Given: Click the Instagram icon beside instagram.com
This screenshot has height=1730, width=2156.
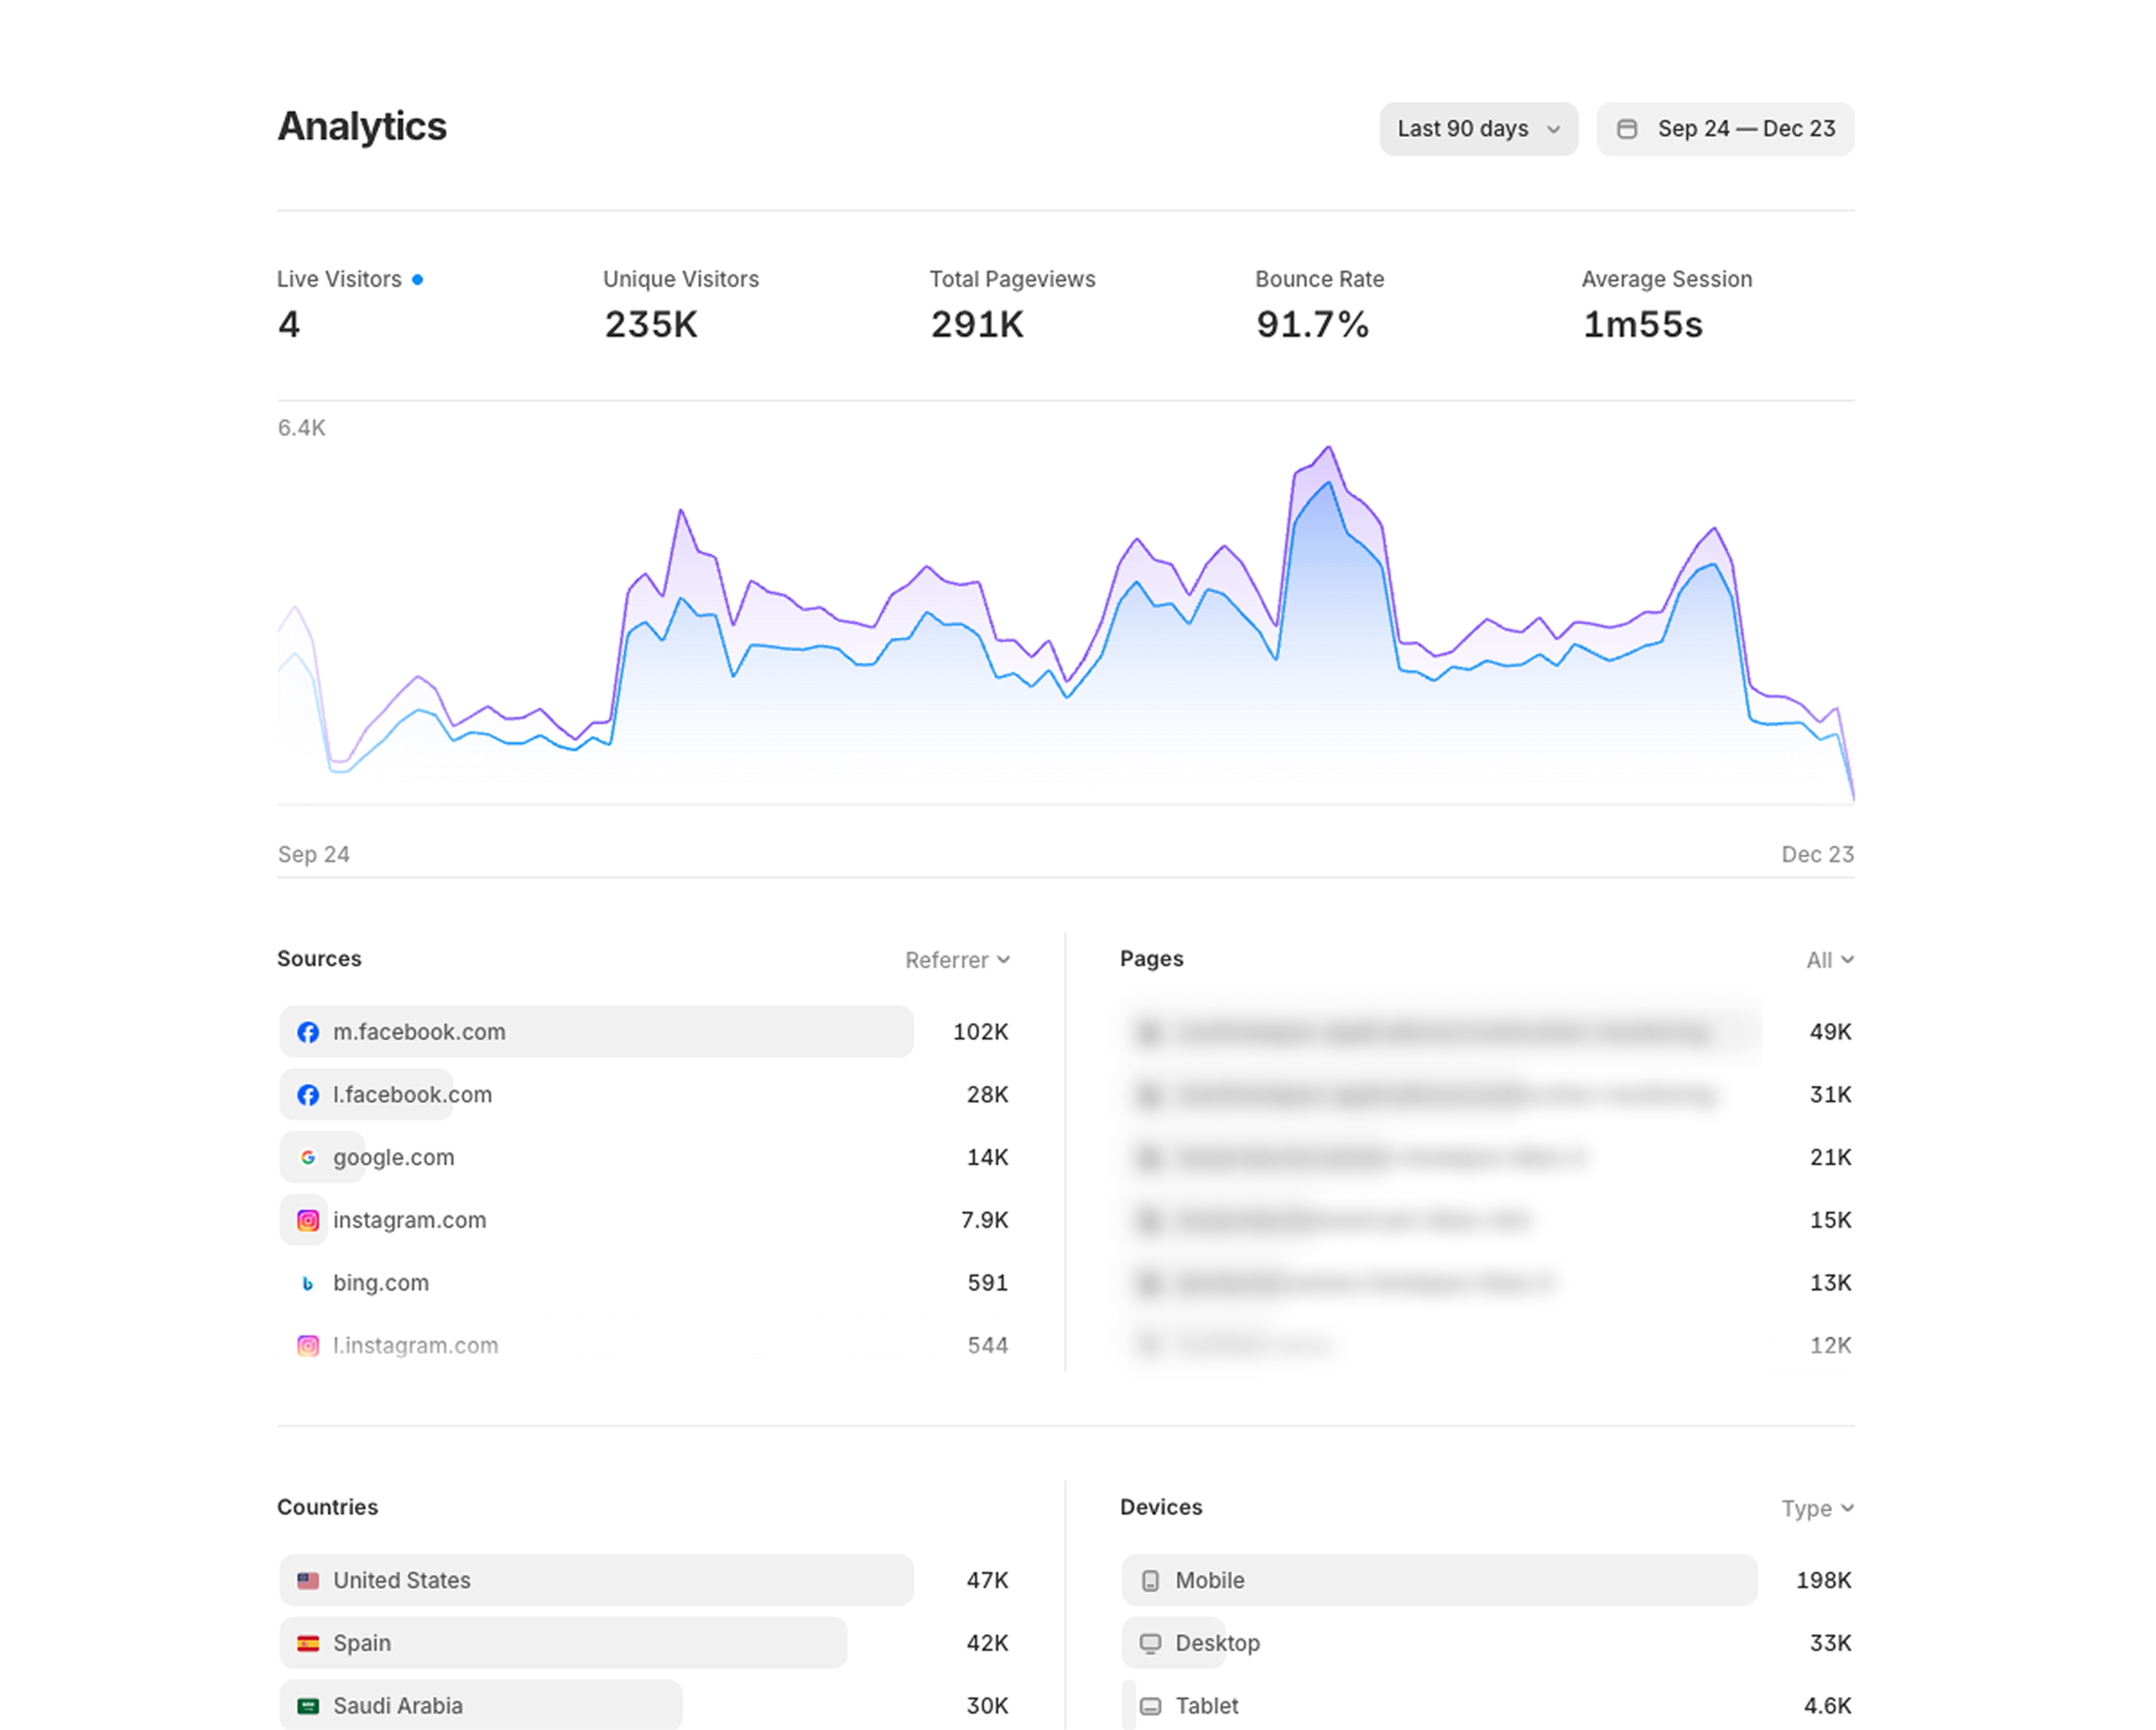Looking at the screenshot, I should 308,1220.
